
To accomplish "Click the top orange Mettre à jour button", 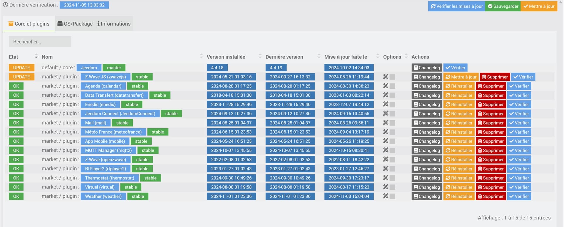I will coord(539,6).
